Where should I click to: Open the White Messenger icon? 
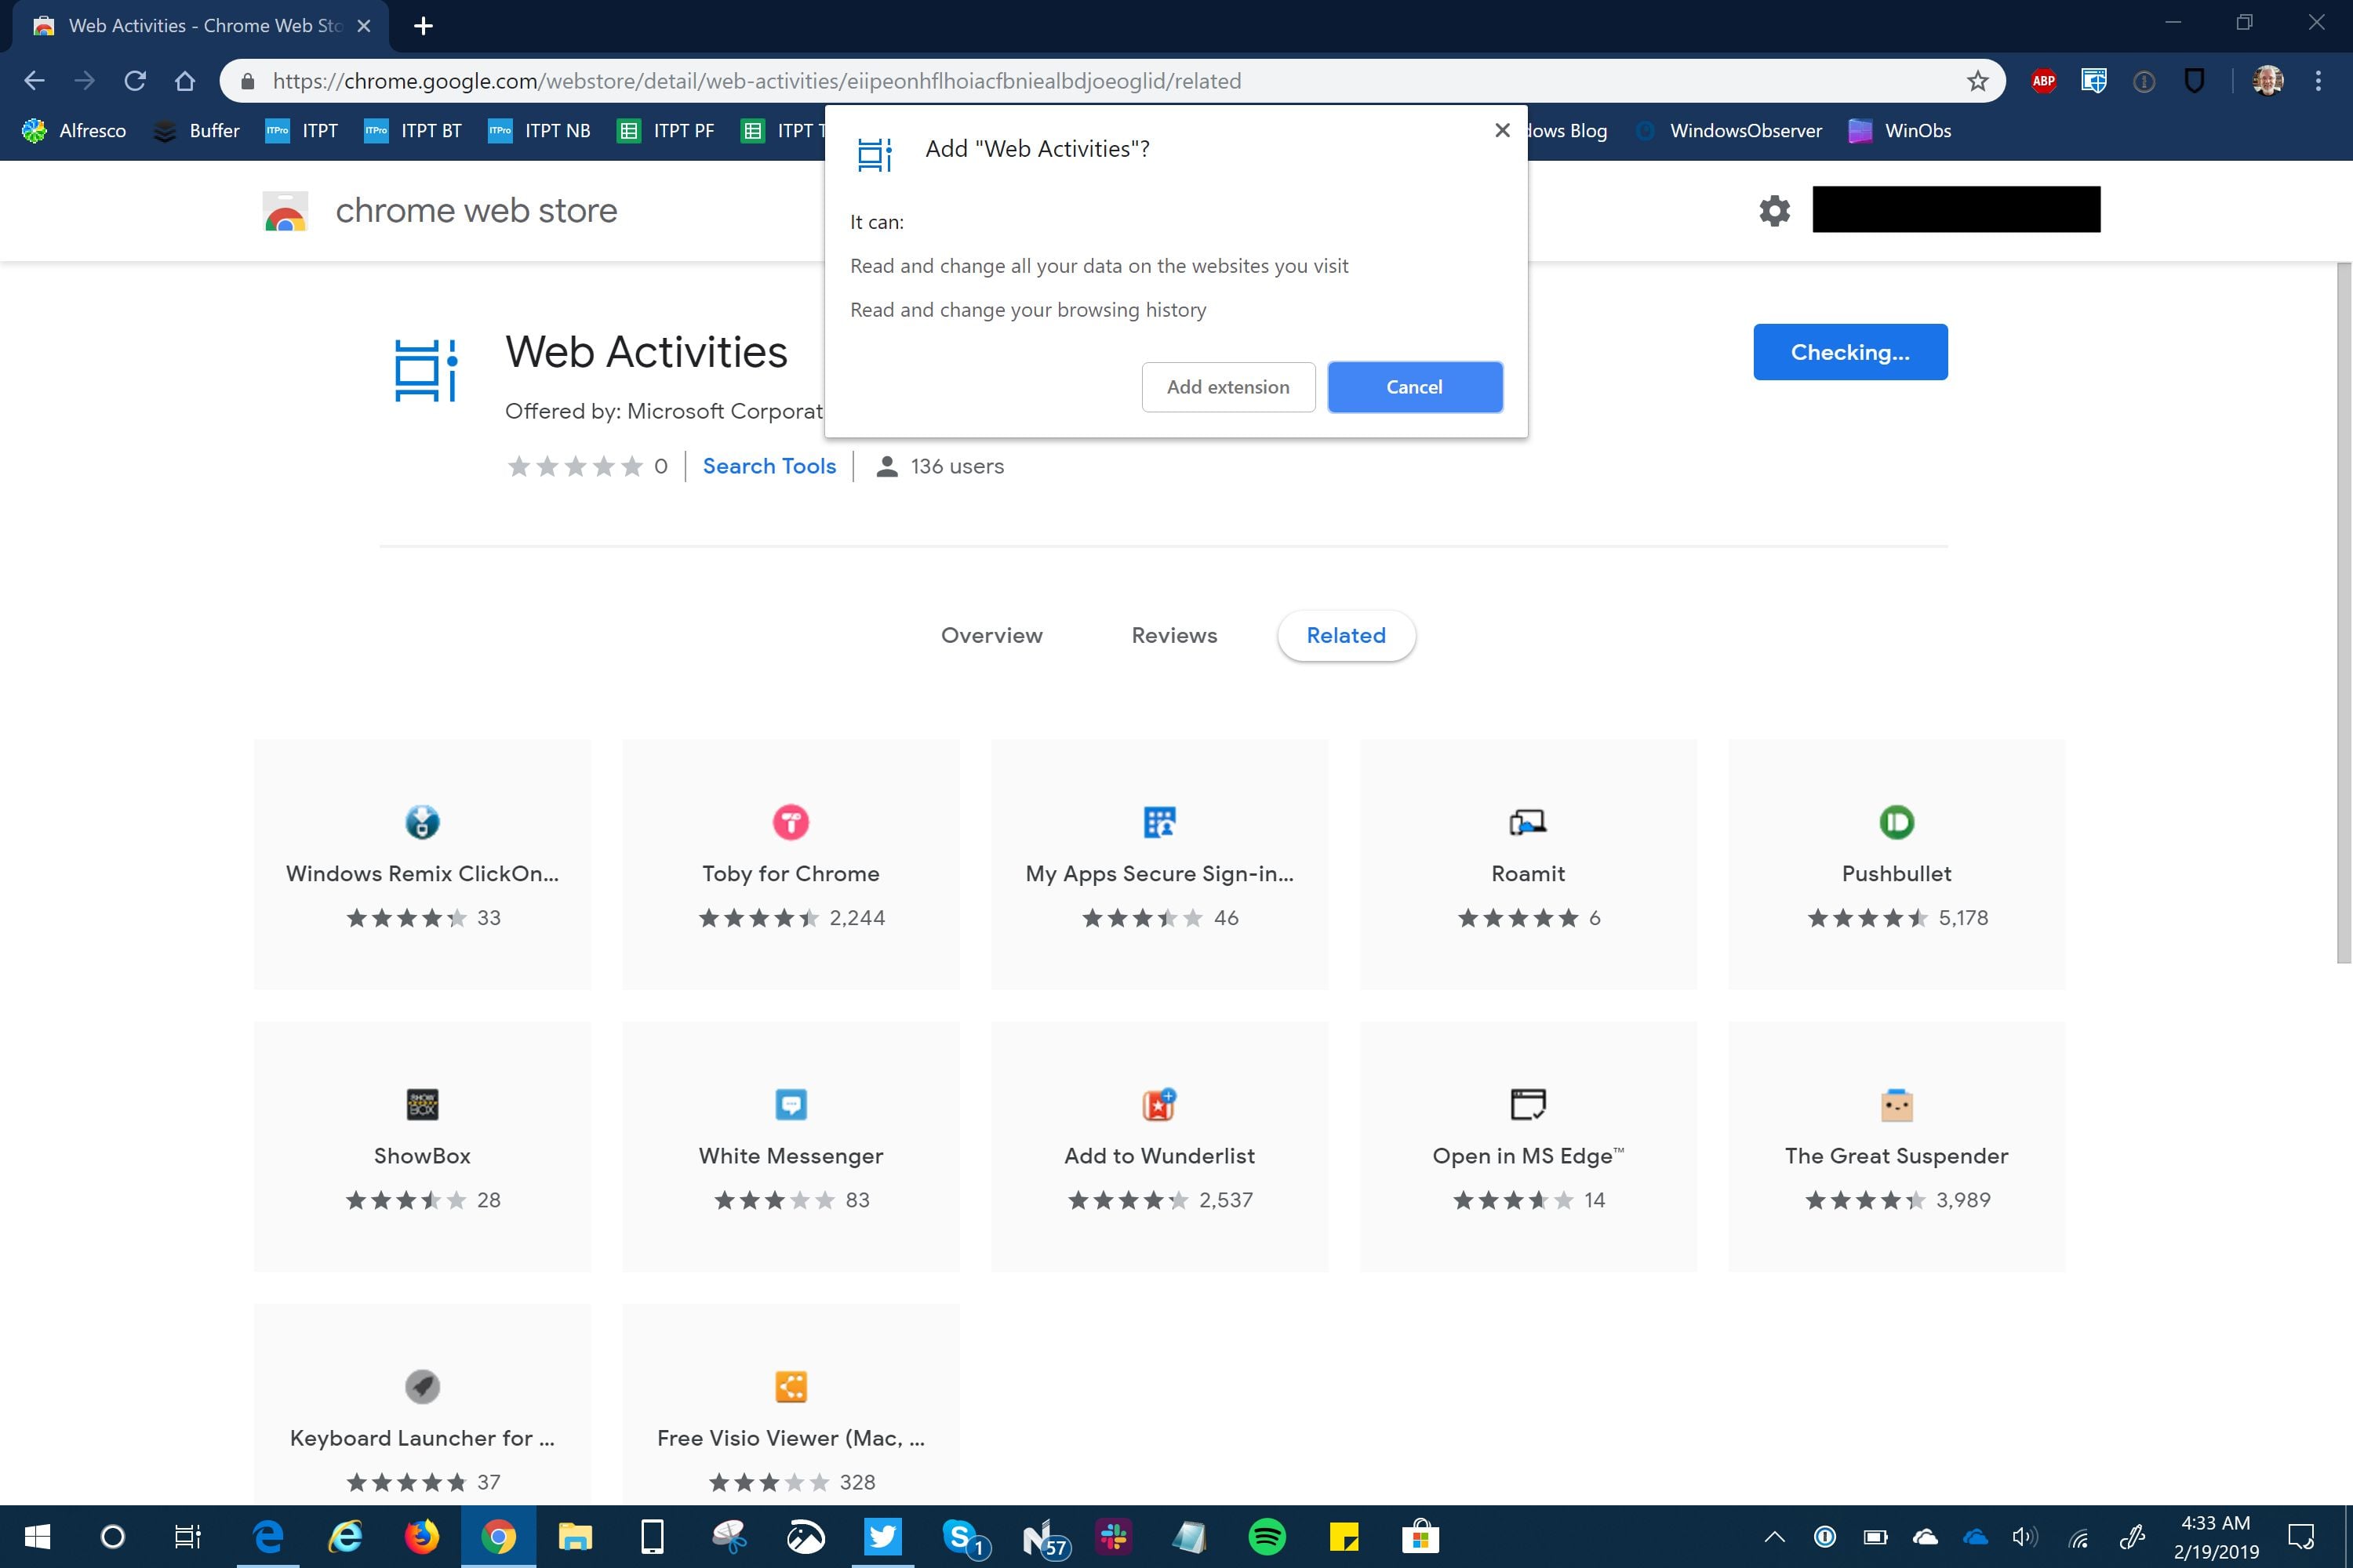pyautogui.click(x=791, y=1104)
